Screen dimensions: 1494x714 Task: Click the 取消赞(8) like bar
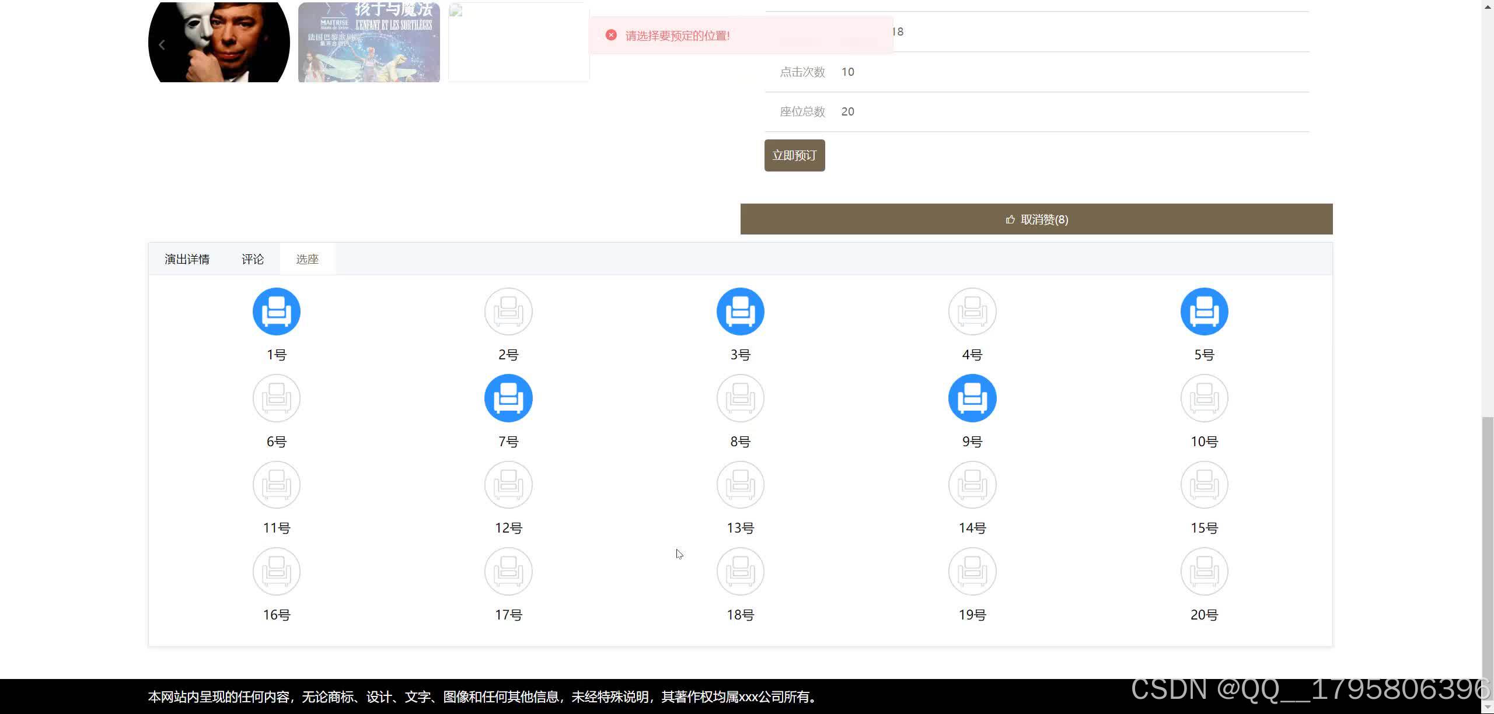(x=1036, y=219)
